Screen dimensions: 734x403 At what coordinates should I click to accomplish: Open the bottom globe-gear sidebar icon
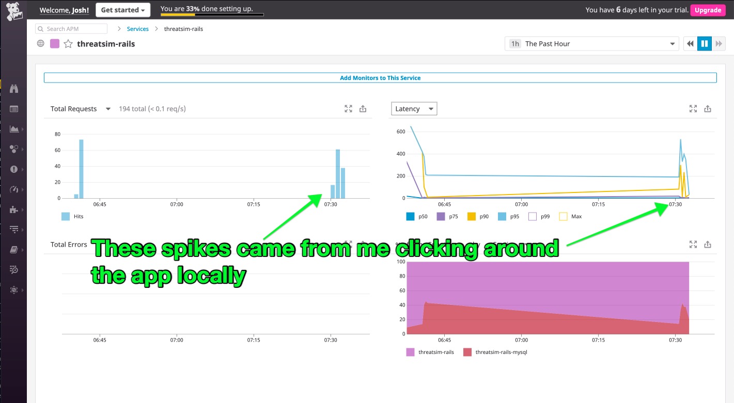[x=14, y=289]
